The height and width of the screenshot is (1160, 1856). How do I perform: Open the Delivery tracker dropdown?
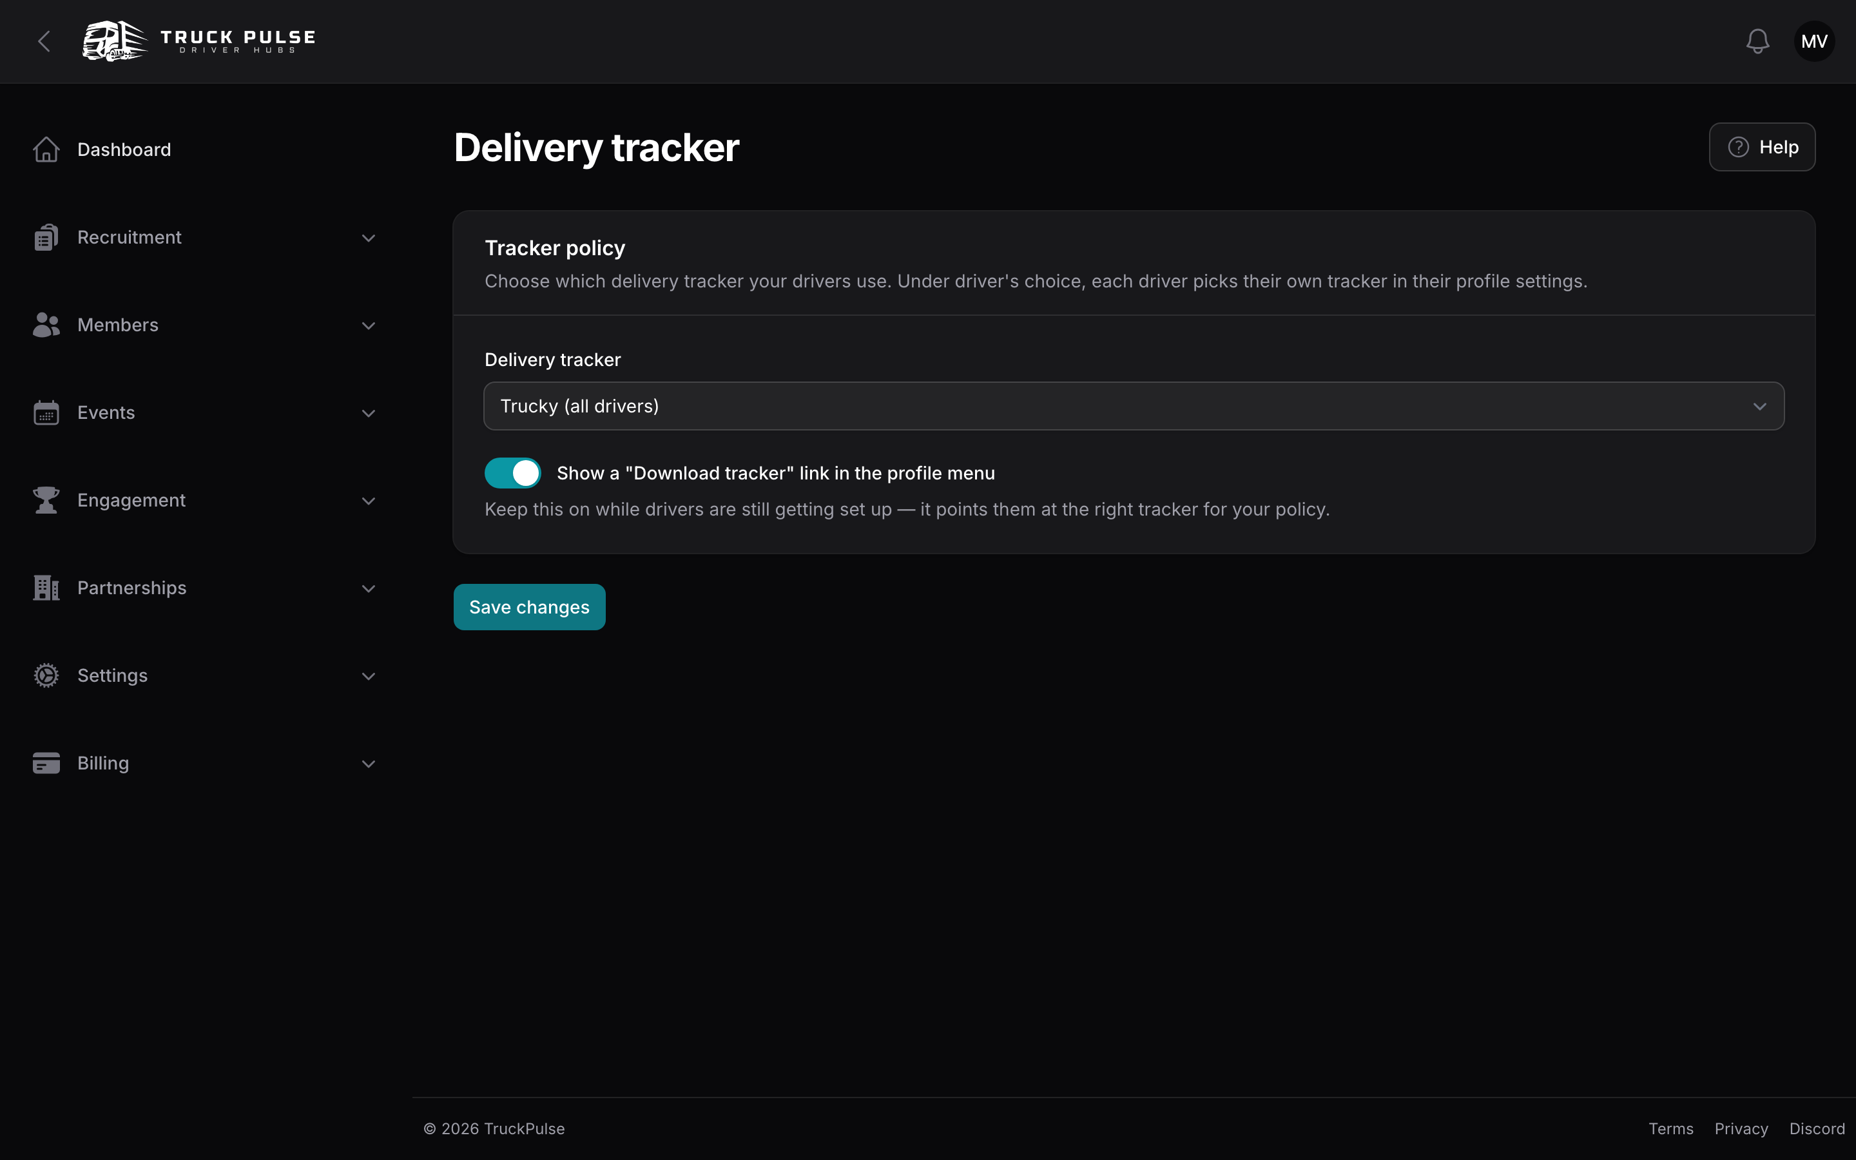point(1134,406)
